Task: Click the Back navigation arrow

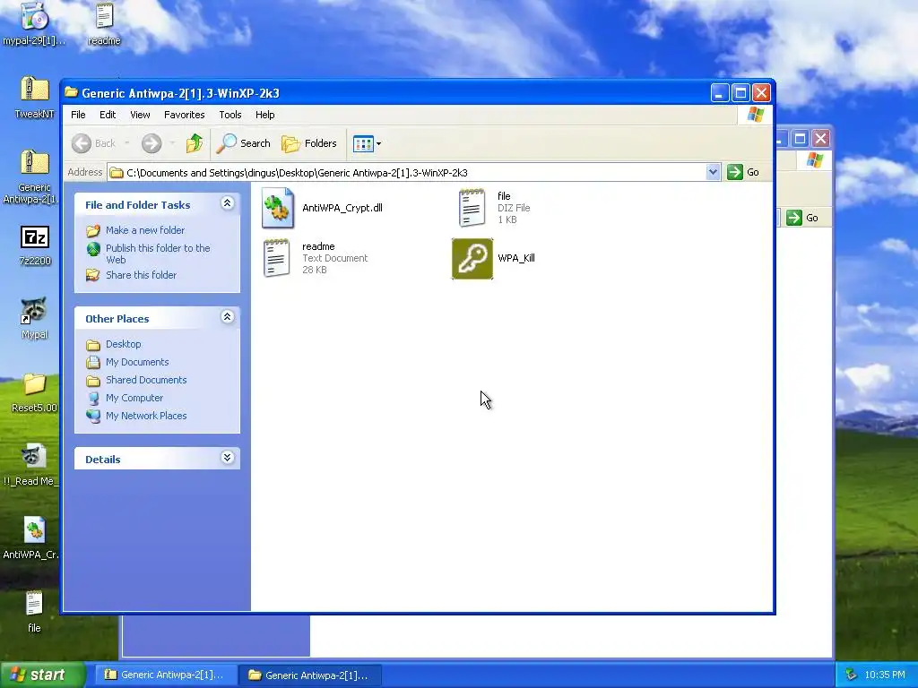Action: pyautogui.click(x=82, y=143)
